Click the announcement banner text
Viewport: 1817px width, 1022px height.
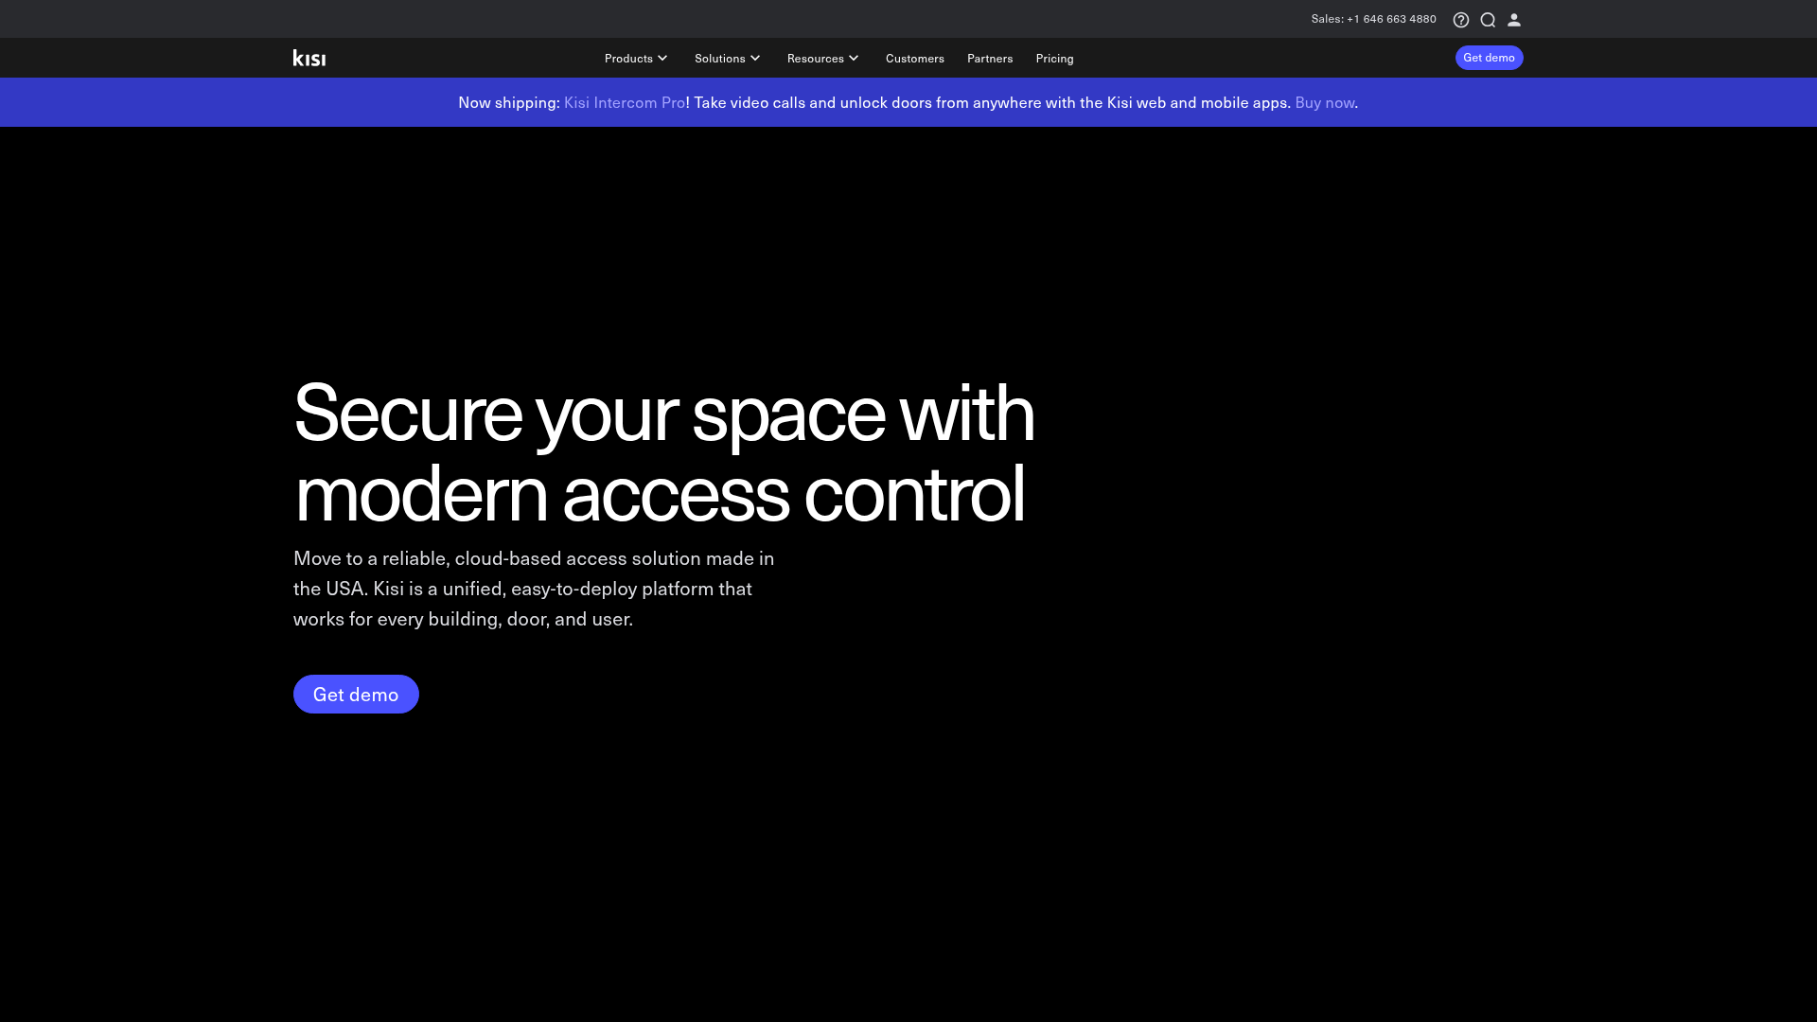pyautogui.click(x=908, y=101)
